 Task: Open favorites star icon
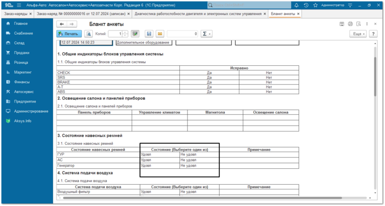[x=316, y=5]
